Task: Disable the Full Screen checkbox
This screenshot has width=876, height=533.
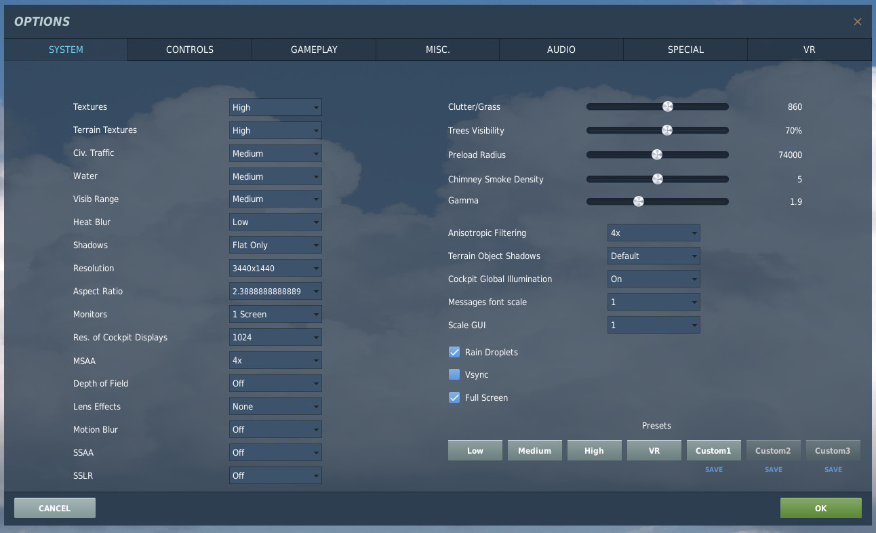Action: [454, 398]
